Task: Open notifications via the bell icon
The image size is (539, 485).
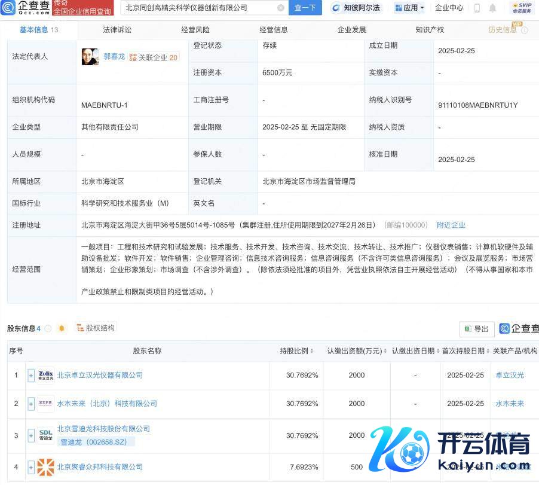Action: point(492,8)
